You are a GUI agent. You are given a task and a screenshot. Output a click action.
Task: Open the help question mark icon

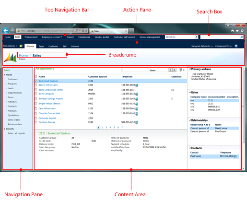[x=236, y=46]
